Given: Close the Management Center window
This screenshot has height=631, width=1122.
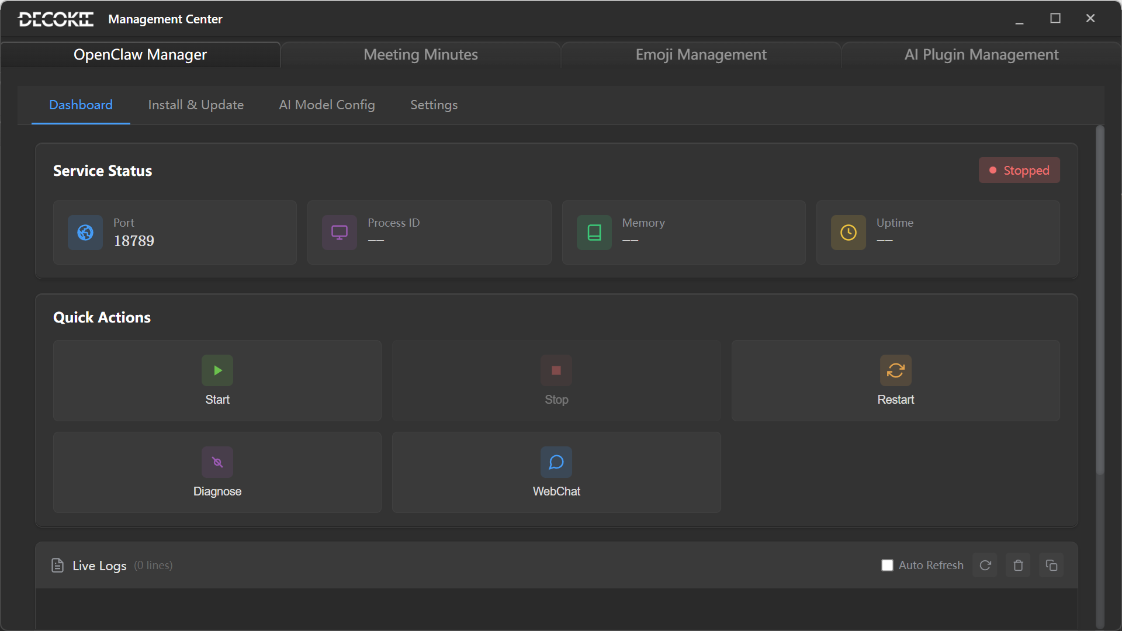Looking at the screenshot, I should [x=1090, y=19].
